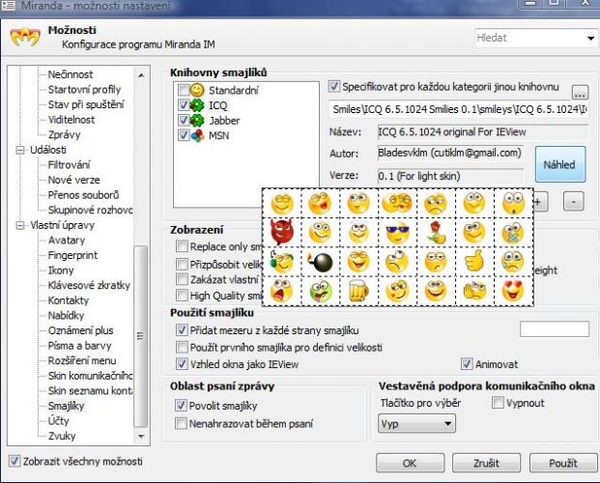Click the minus remove-library button
The image size is (600, 483).
pos(574,201)
